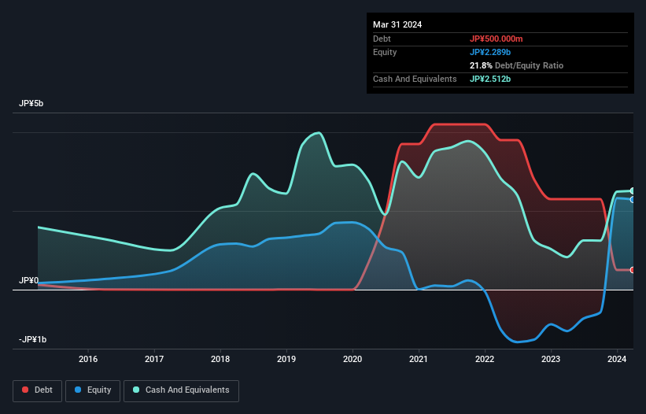Click the tooltip Cash And Equivalents label

click(x=415, y=79)
